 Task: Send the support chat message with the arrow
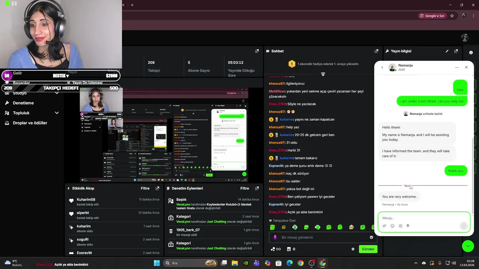pyautogui.click(x=463, y=226)
